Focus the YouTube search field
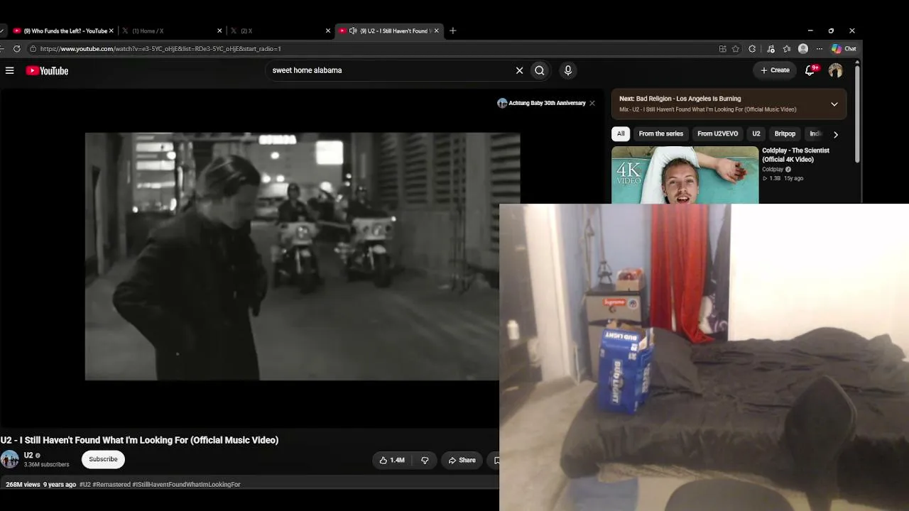 (392, 70)
